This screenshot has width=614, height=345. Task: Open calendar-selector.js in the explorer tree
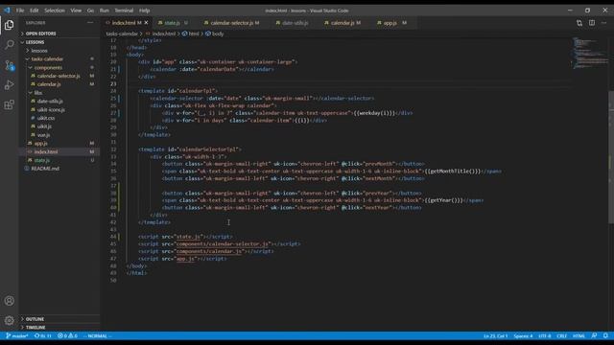pos(59,76)
